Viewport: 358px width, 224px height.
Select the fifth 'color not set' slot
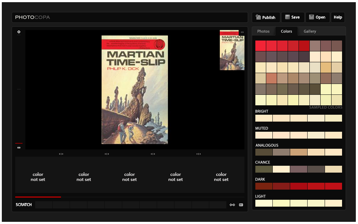tap(221, 177)
